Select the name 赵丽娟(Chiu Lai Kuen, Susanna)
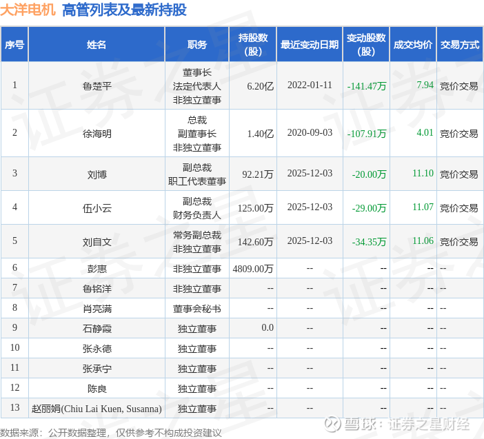The height and width of the screenshot is (439, 484). [97, 409]
